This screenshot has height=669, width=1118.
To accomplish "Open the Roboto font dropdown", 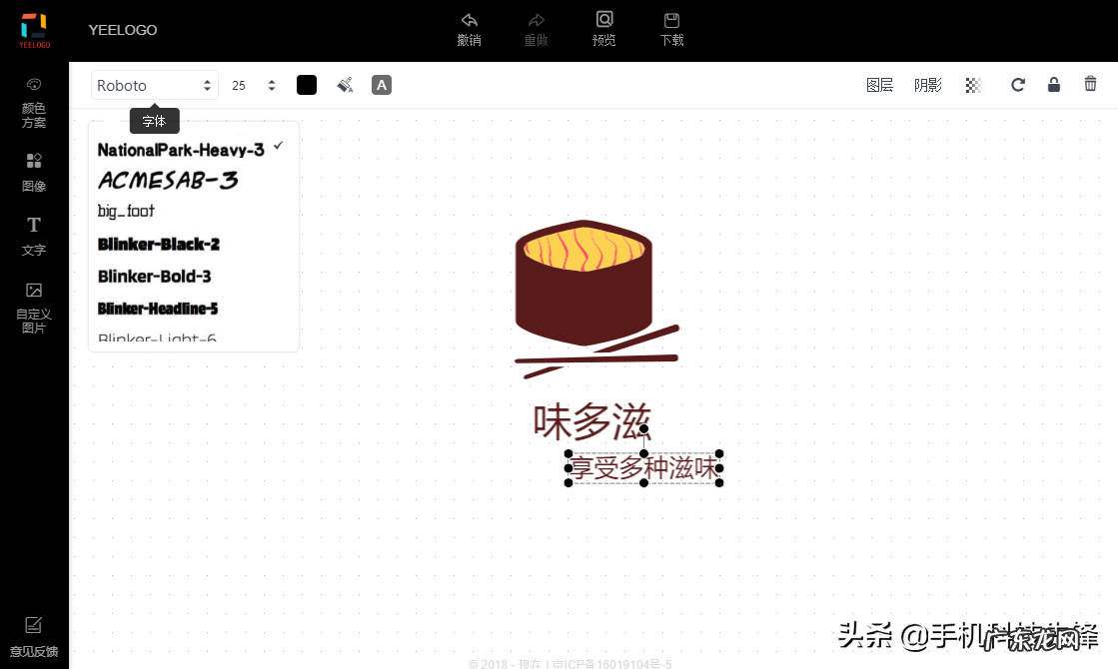I will (154, 85).
